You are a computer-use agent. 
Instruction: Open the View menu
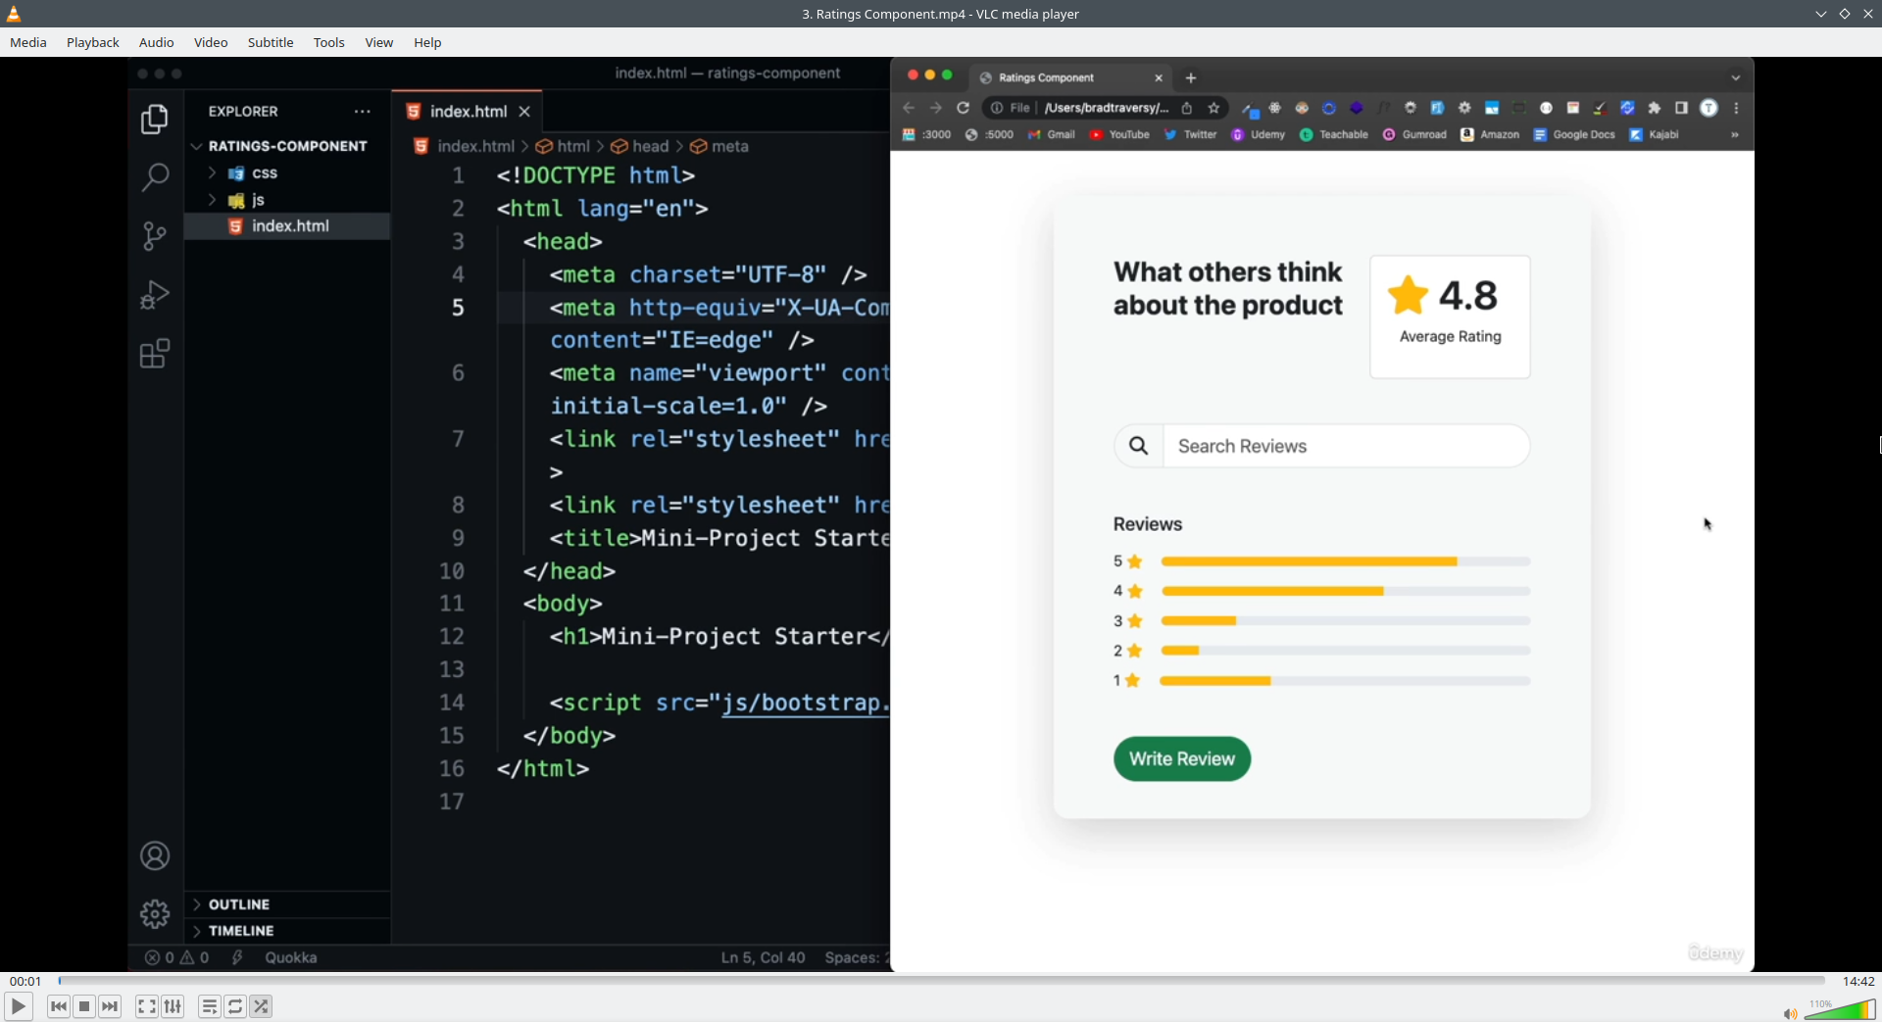click(379, 42)
